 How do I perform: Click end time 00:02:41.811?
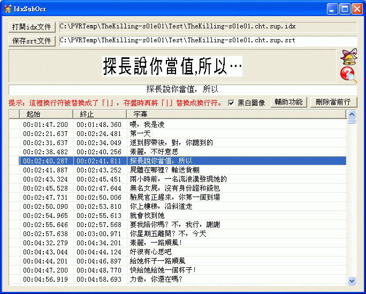click(x=99, y=161)
